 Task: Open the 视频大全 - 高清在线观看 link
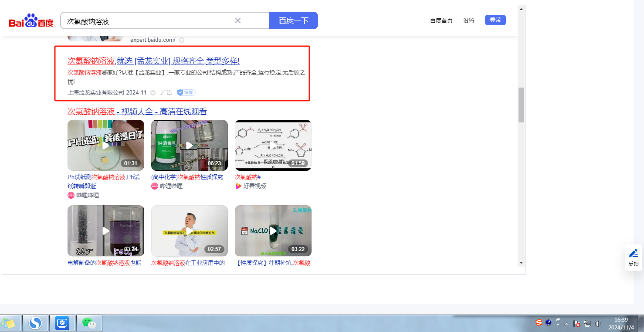click(137, 112)
